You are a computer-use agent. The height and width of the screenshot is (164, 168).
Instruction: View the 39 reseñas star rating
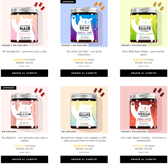[24, 60]
